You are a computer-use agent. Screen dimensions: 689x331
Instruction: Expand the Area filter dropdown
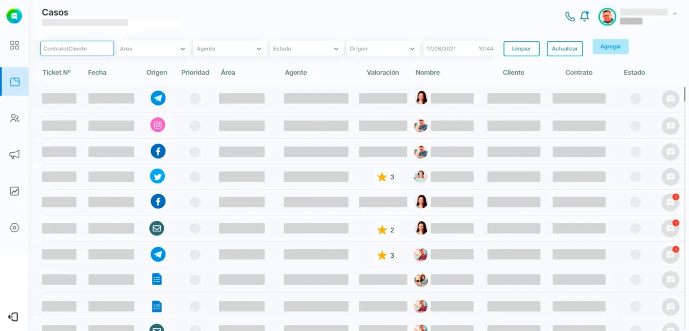tap(153, 49)
